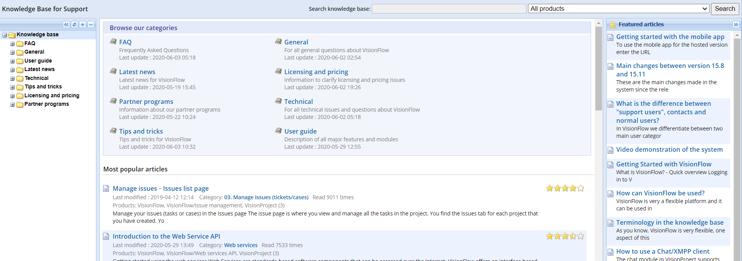This screenshot has height=261, width=742.
Task: Click the Featured articles star icon
Action: (x=613, y=25)
